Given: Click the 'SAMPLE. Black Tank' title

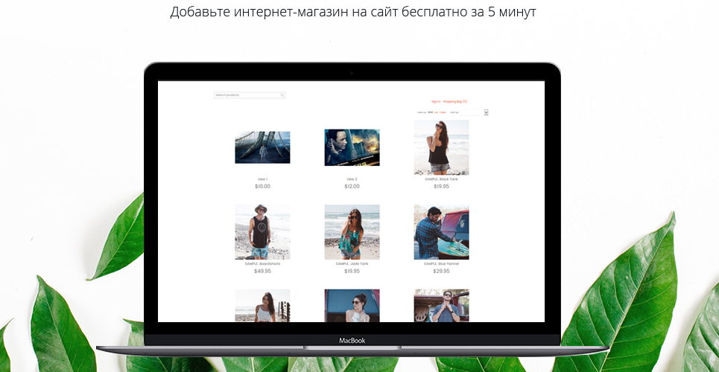Looking at the screenshot, I should click(x=441, y=179).
